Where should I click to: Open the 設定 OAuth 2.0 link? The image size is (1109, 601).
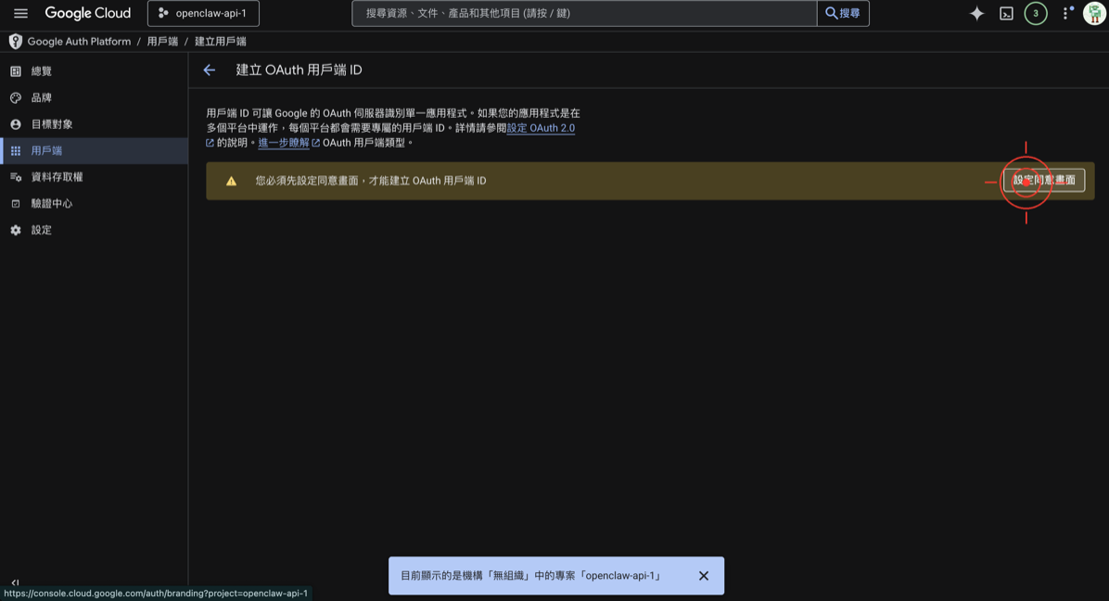(x=542, y=127)
